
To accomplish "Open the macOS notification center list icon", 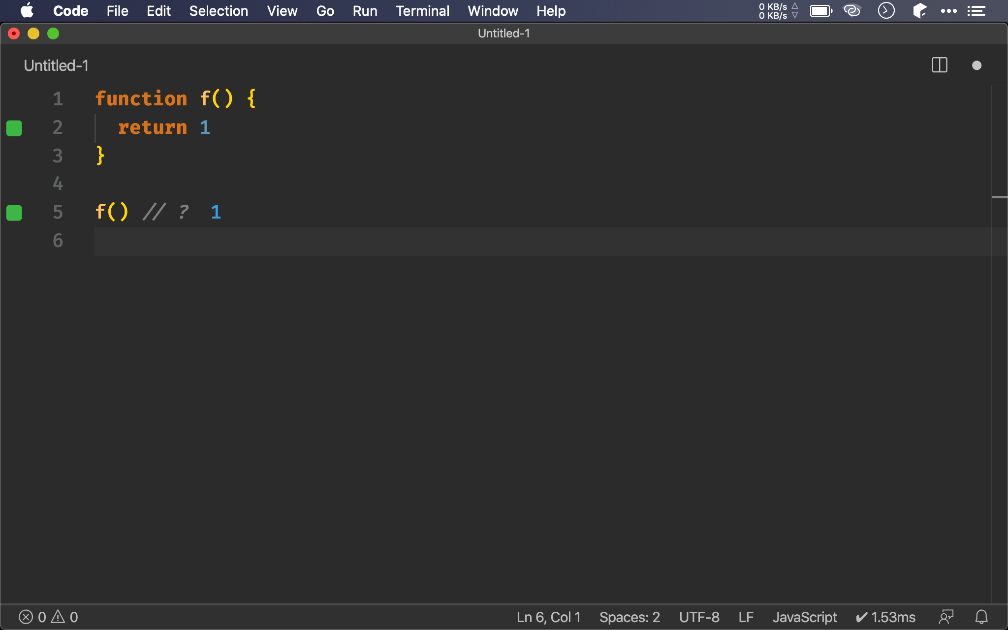I will pos(976,11).
